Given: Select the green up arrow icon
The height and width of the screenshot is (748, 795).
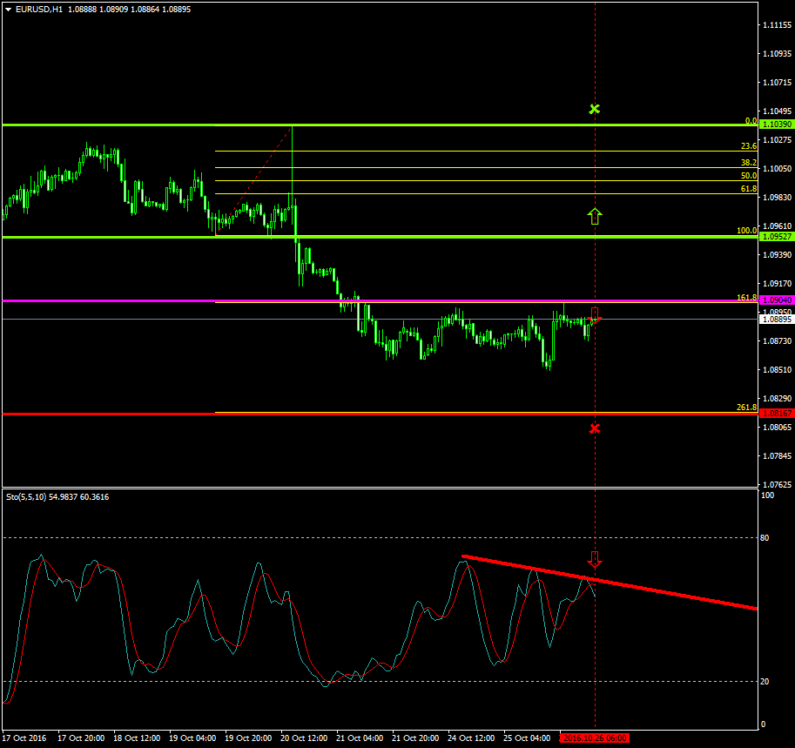Looking at the screenshot, I should (x=595, y=216).
